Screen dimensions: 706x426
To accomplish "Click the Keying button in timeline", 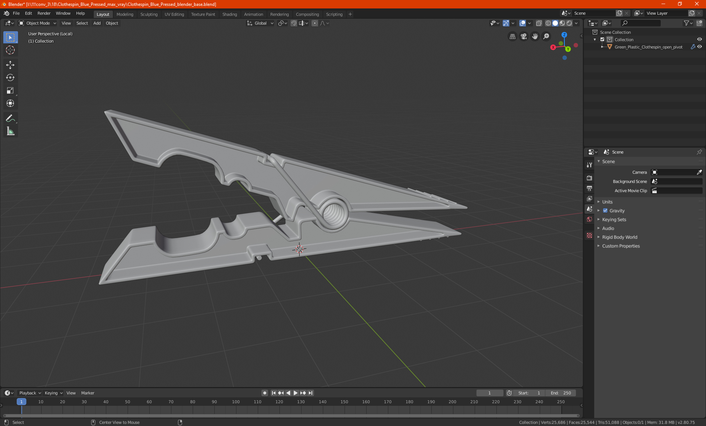I will click(x=53, y=393).
